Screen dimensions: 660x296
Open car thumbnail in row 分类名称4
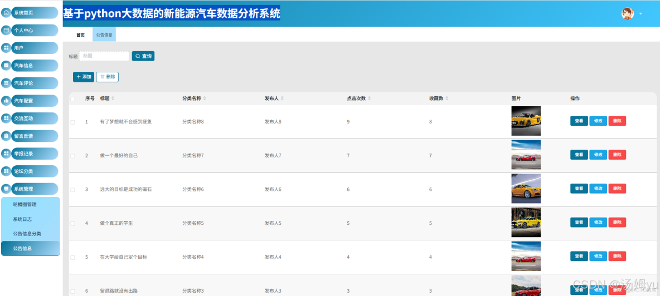[x=526, y=256]
